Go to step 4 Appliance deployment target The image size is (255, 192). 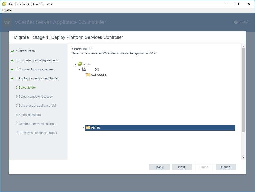pyautogui.click(x=37, y=78)
